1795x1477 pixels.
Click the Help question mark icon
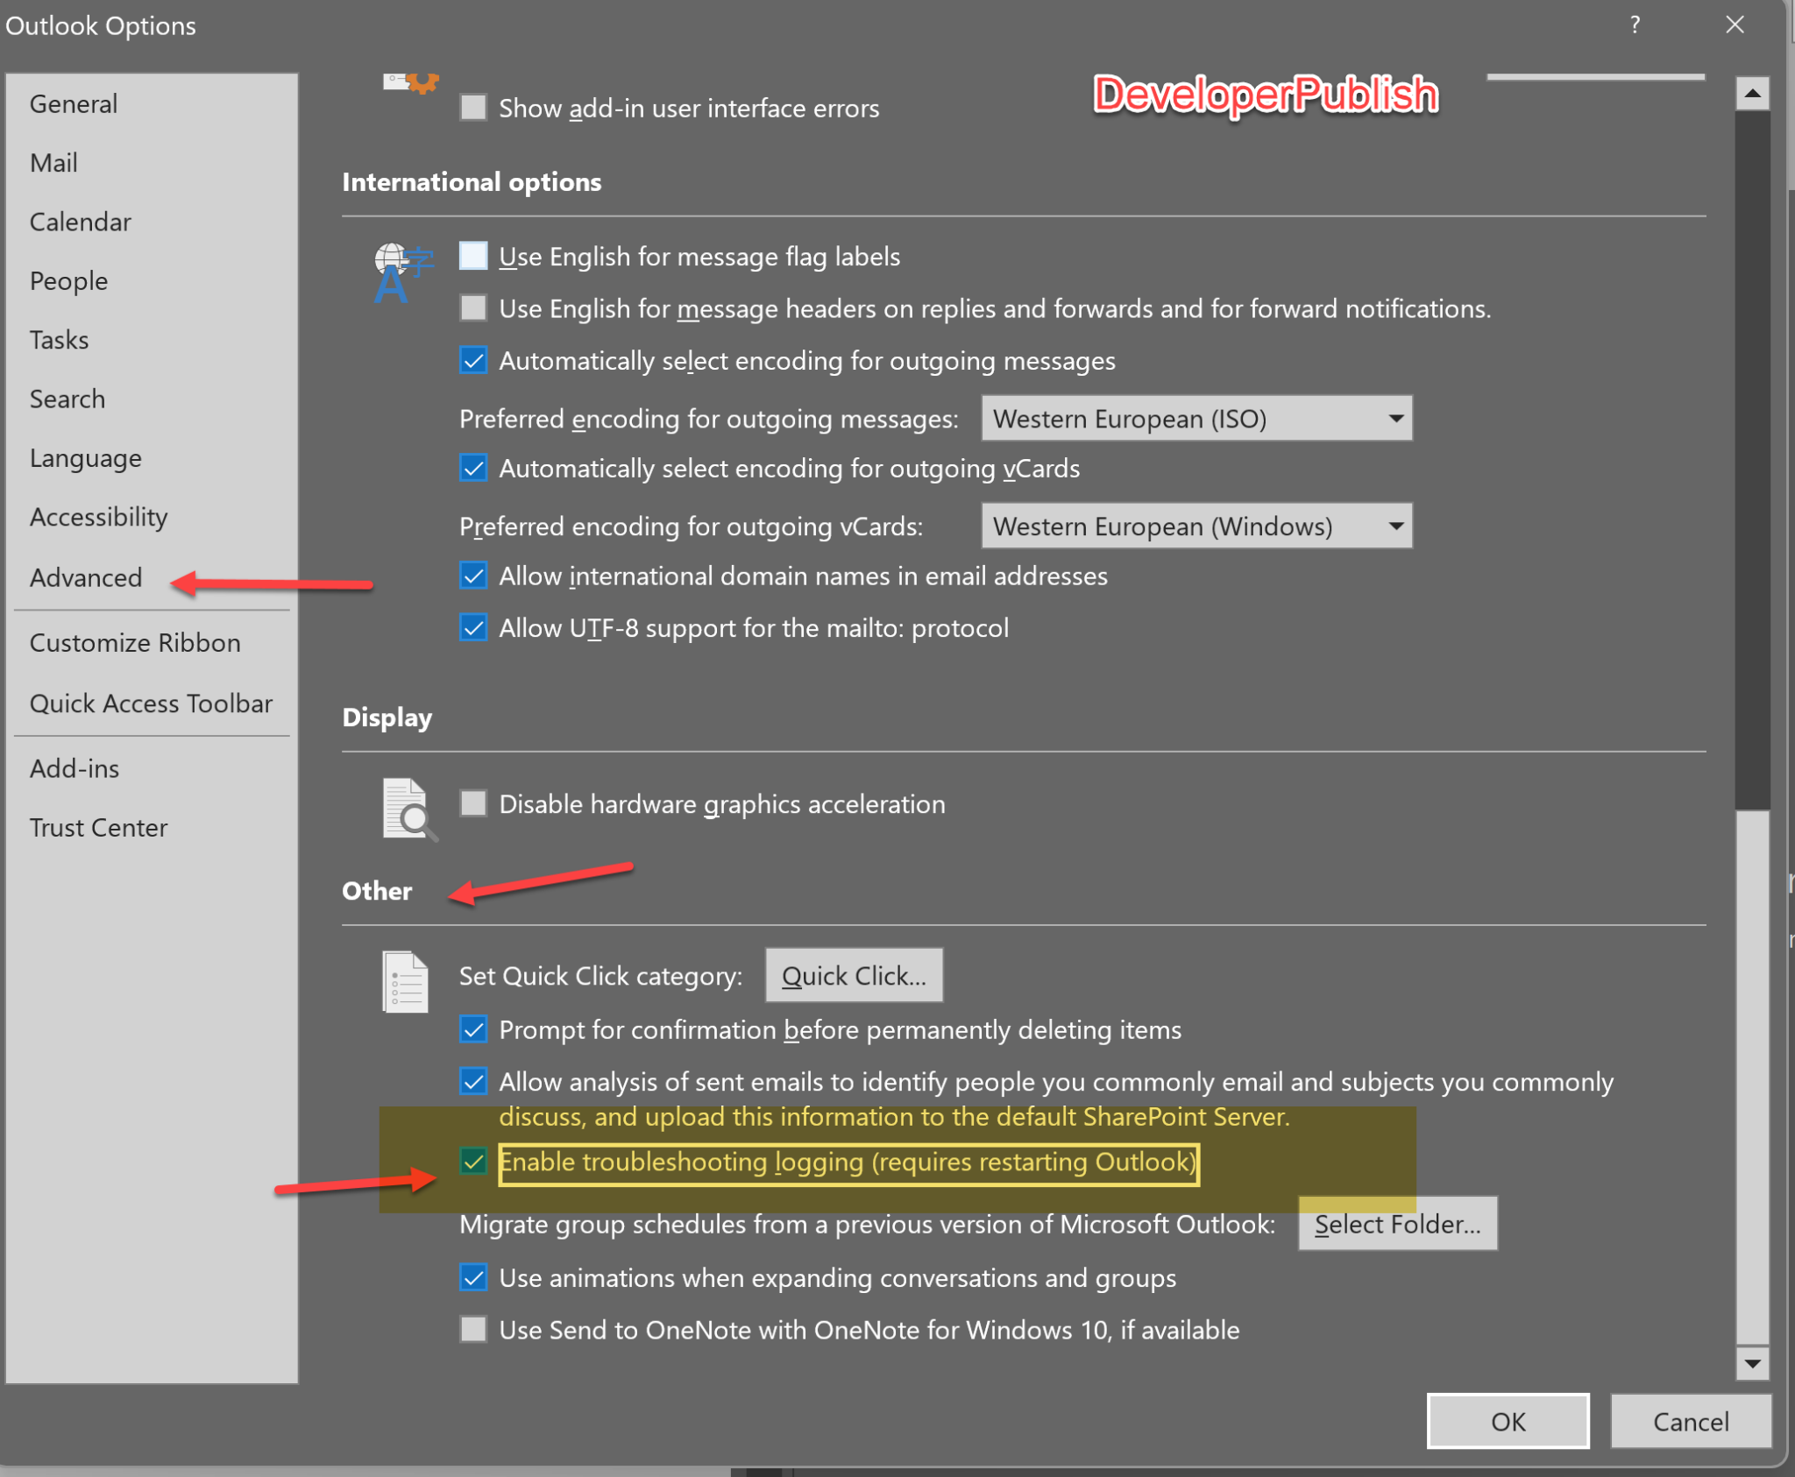click(x=1634, y=25)
